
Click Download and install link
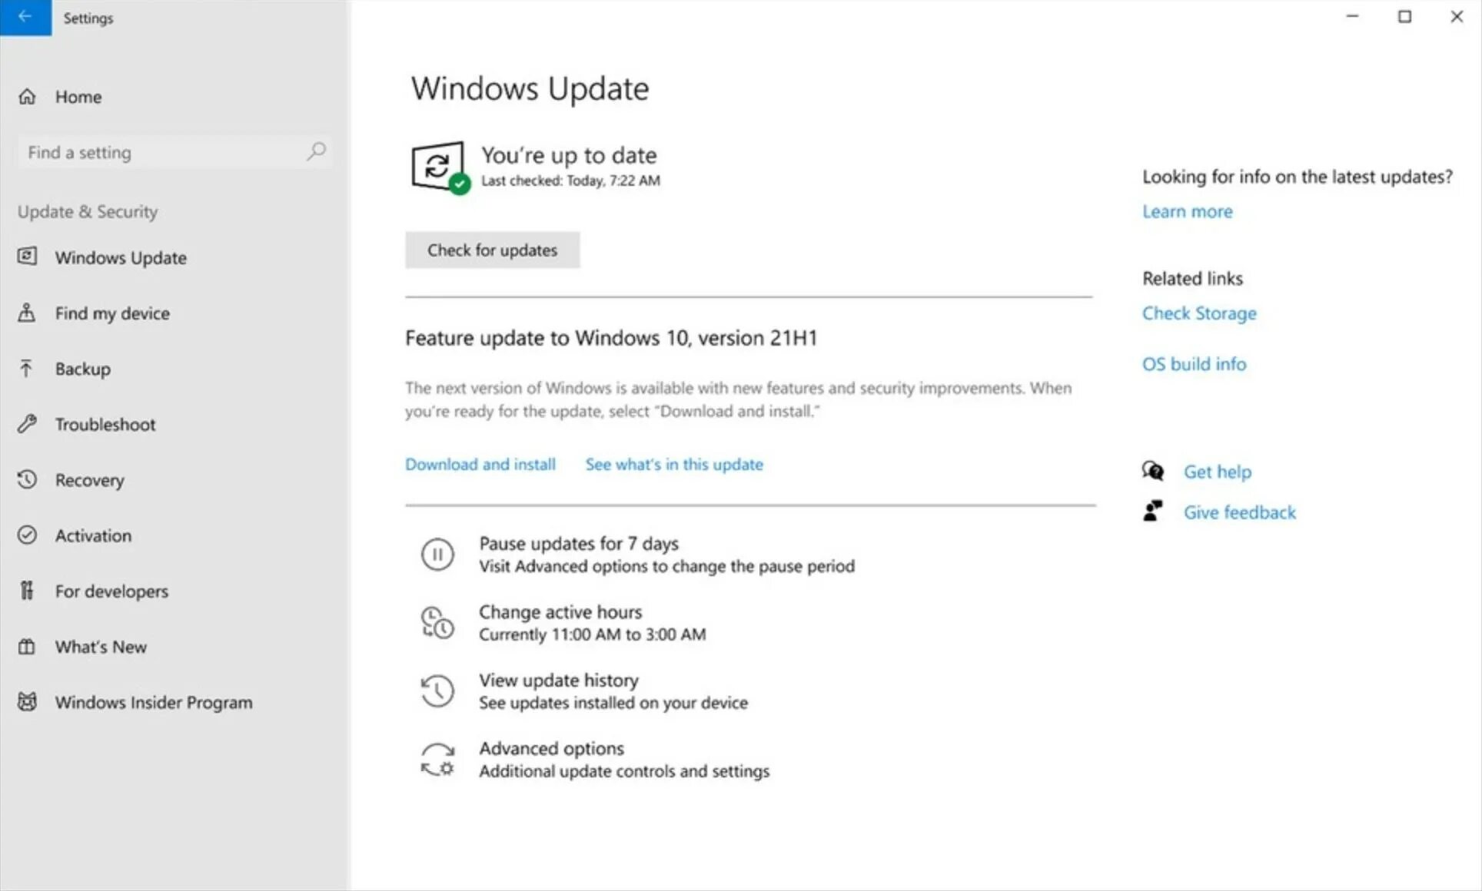tap(480, 465)
